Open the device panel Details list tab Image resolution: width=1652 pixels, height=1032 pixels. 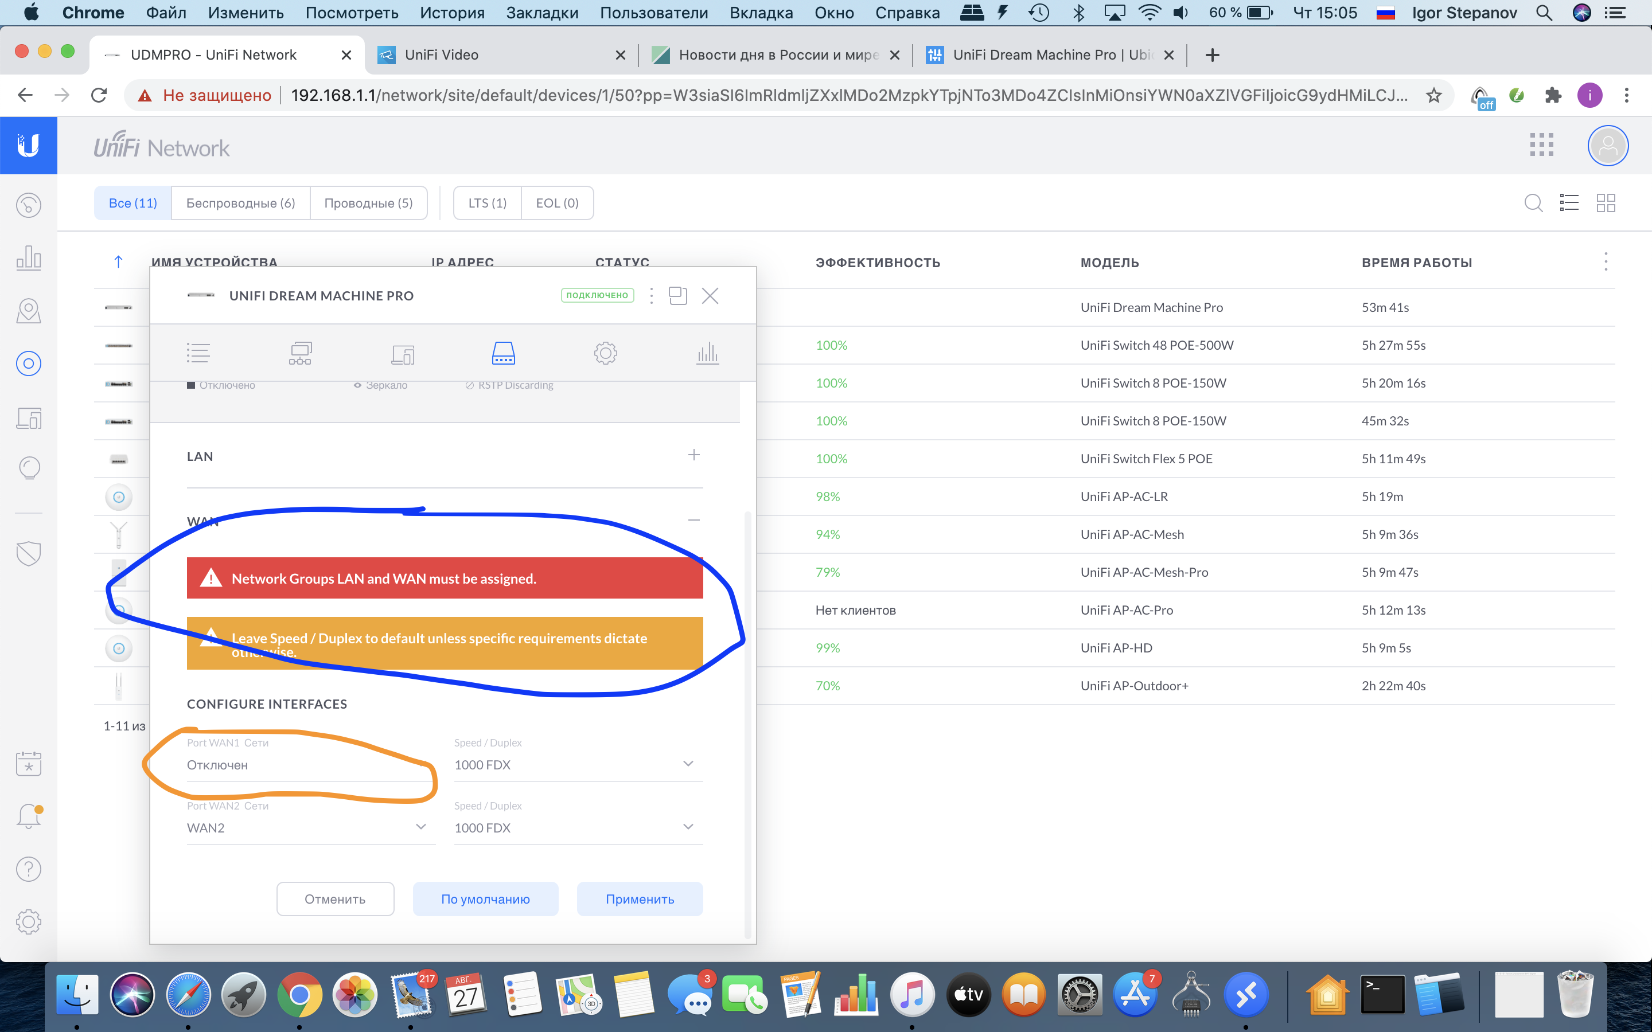tap(198, 353)
